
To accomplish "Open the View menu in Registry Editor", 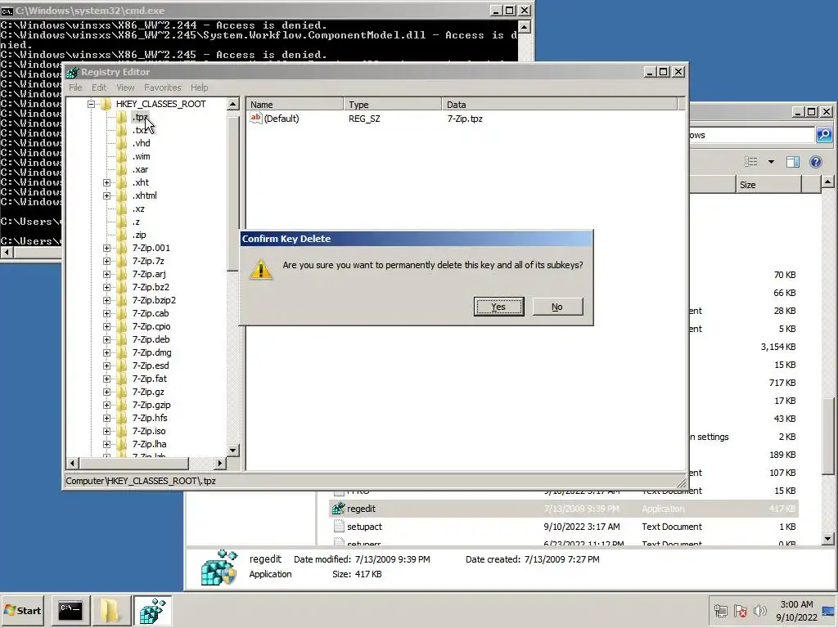I will (x=125, y=87).
